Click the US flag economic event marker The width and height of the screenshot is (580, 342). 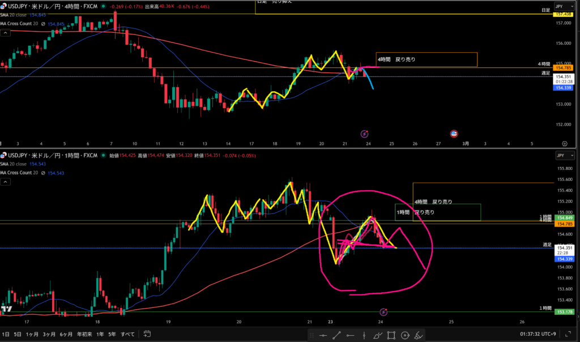point(454,134)
